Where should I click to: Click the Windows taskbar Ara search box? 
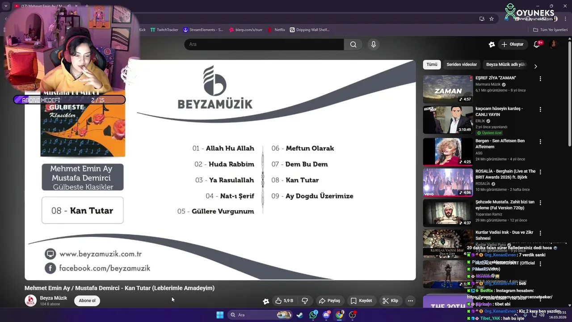pos(260,315)
